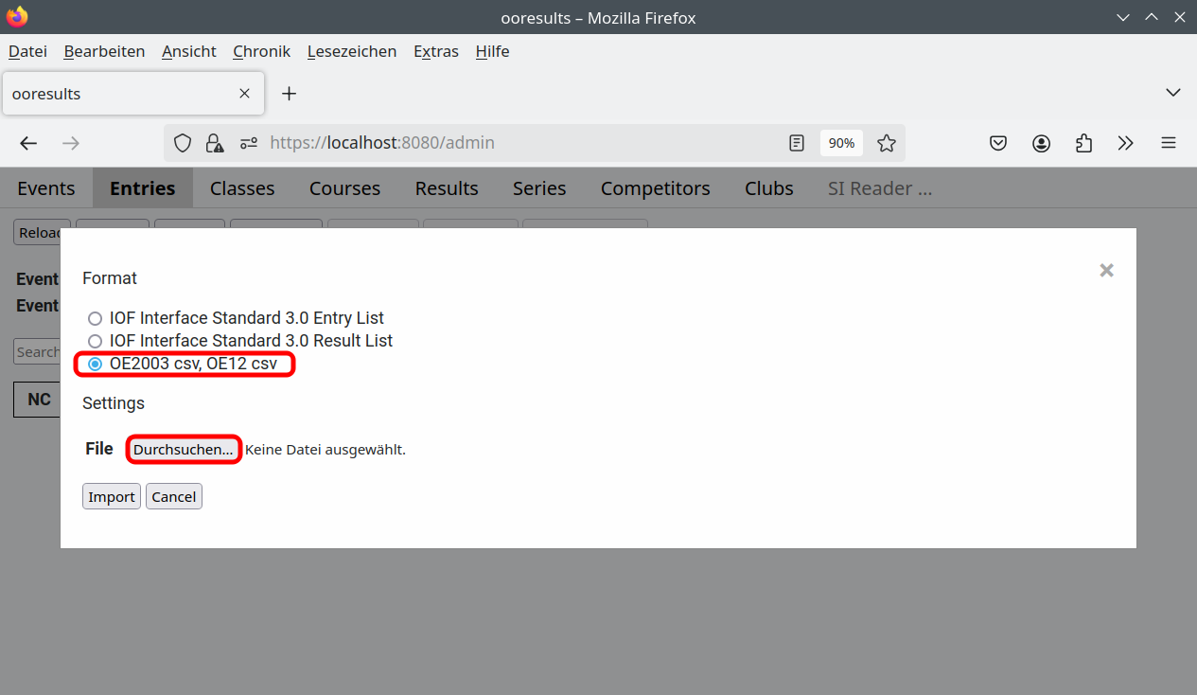Open the Classes tab

click(242, 188)
